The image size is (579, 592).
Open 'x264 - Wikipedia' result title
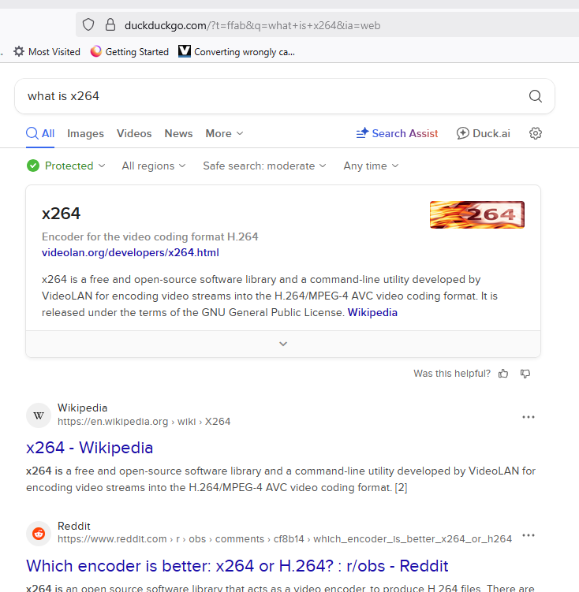pyautogui.click(x=89, y=448)
